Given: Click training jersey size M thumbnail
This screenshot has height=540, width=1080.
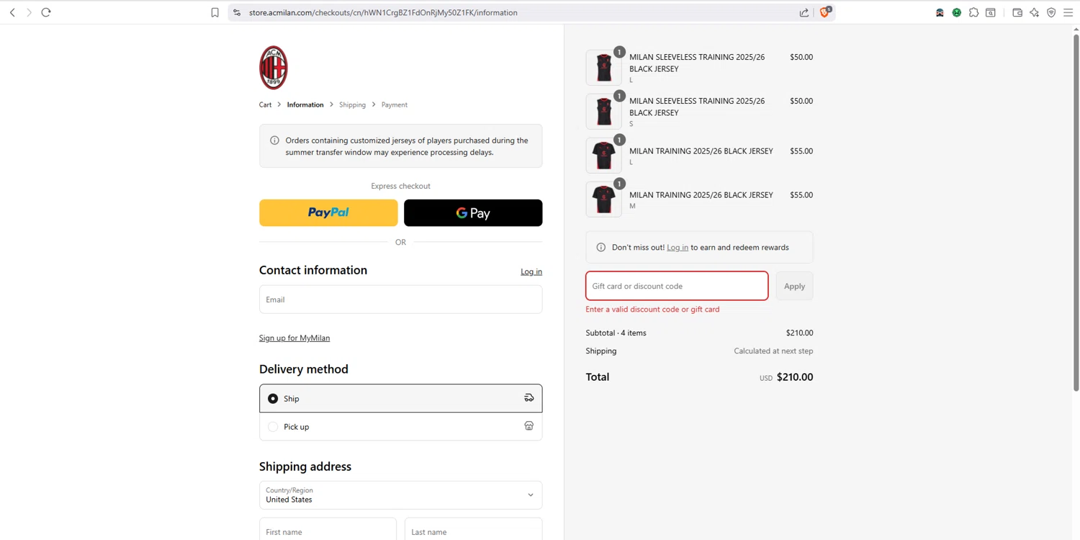Looking at the screenshot, I should [603, 199].
